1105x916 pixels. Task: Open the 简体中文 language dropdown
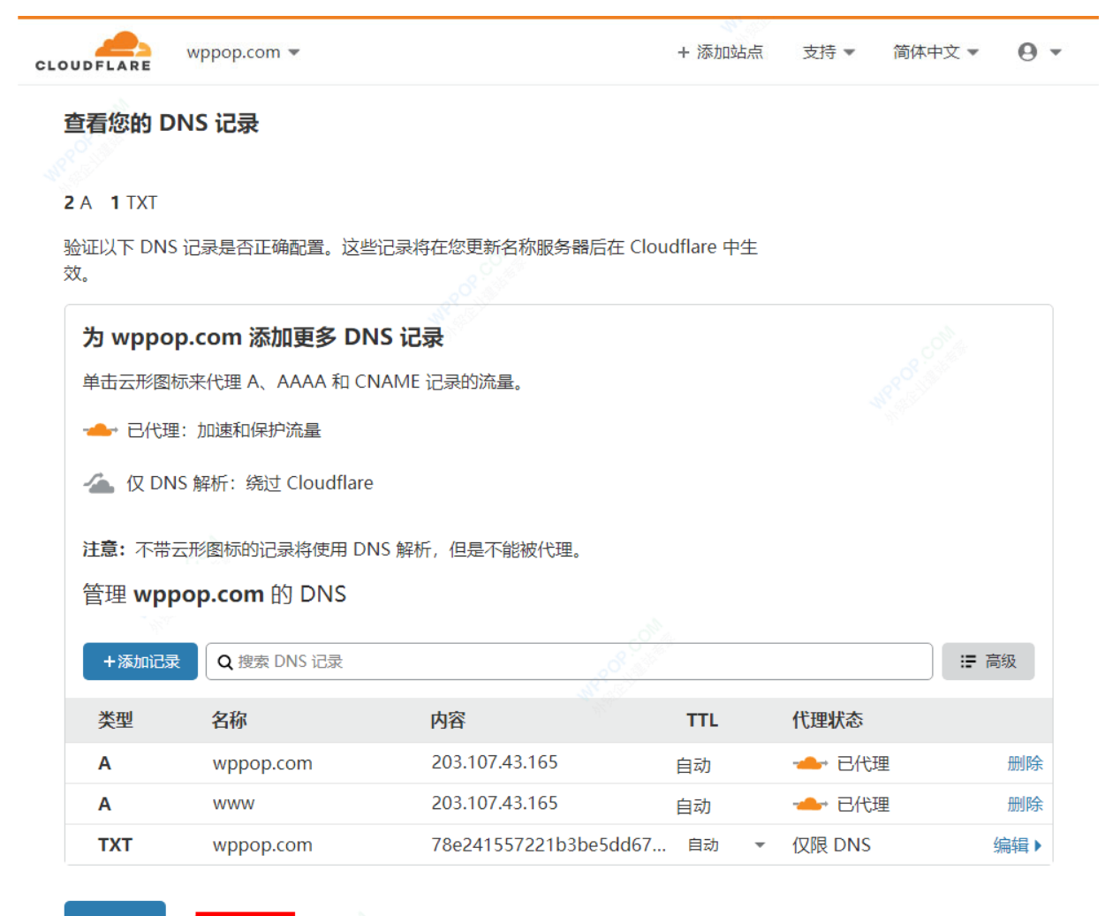point(935,52)
